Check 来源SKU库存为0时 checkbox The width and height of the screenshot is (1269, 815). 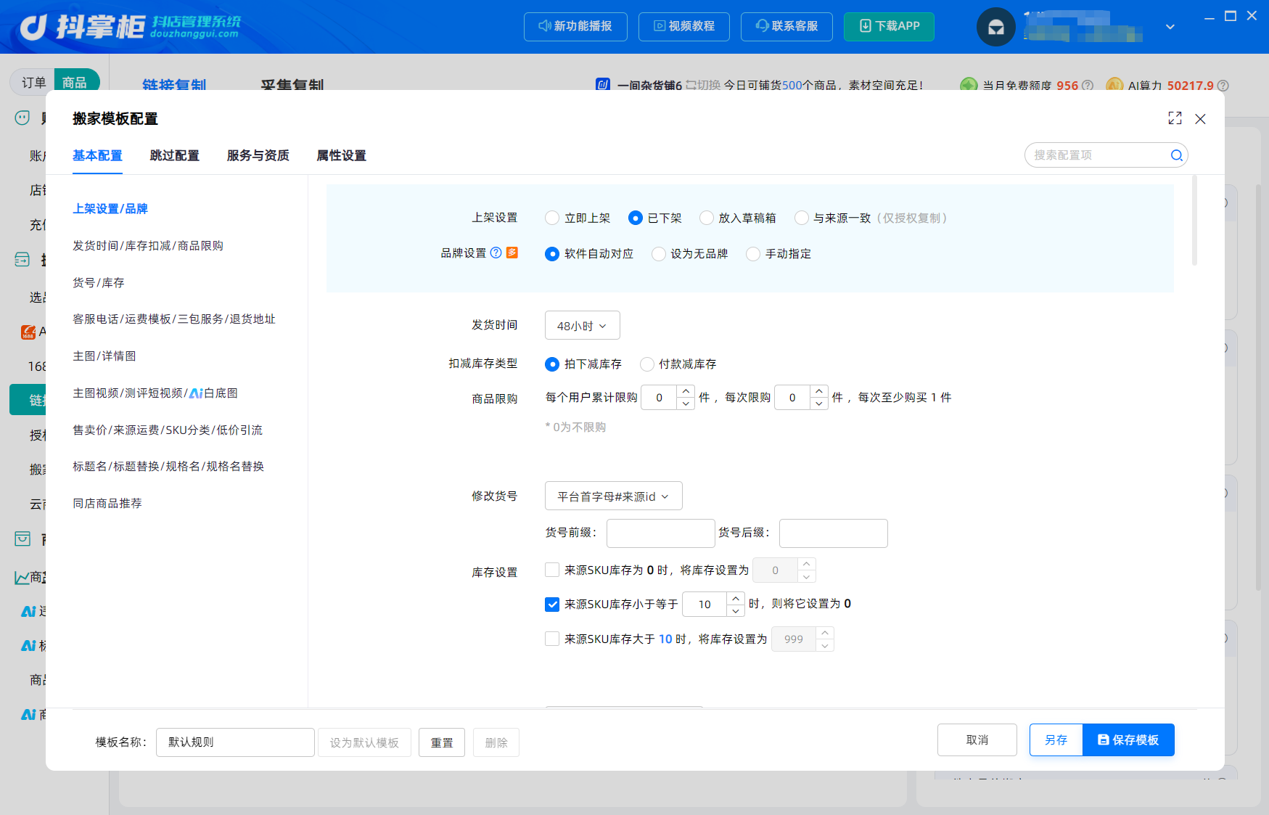coord(552,570)
